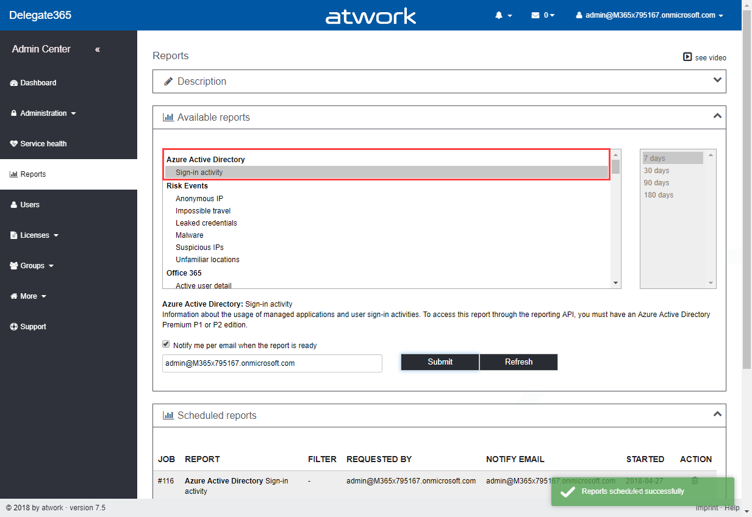Select Reports in the sidebar
The width and height of the screenshot is (752, 517).
point(68,174)
